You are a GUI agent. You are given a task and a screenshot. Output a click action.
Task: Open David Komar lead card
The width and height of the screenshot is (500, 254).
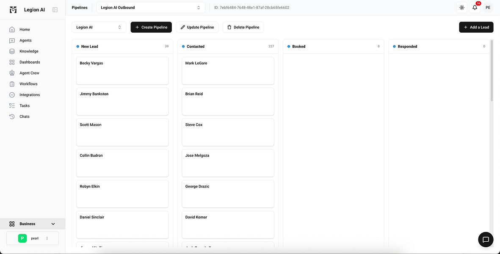tap(228, 225)
